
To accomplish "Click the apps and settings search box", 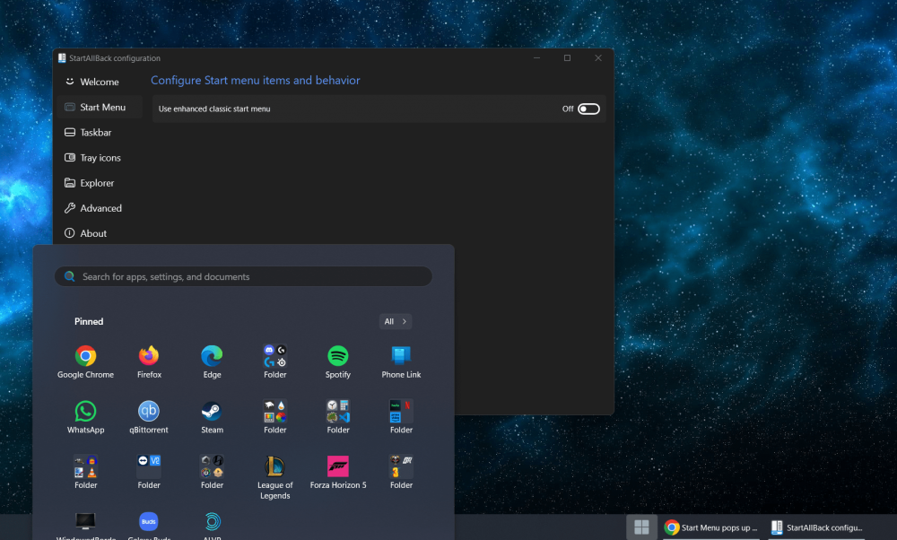I will pos(242,276).
